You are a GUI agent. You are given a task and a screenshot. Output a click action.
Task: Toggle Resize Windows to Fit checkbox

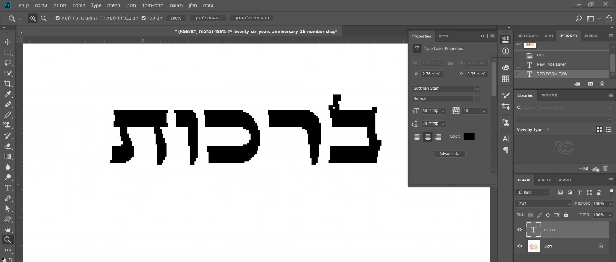(x=58, y=18)
